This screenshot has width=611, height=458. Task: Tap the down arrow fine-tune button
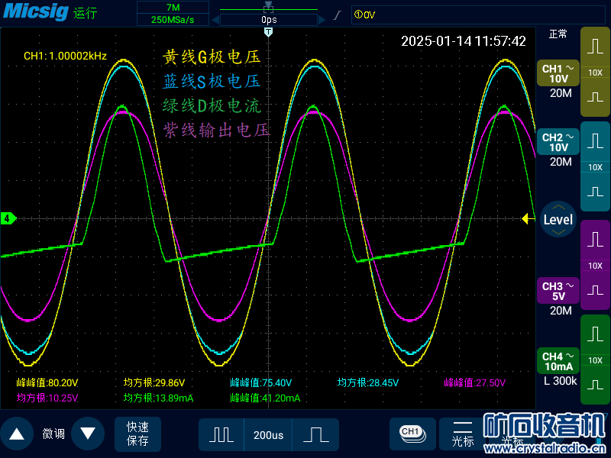(x=88, y=434)
